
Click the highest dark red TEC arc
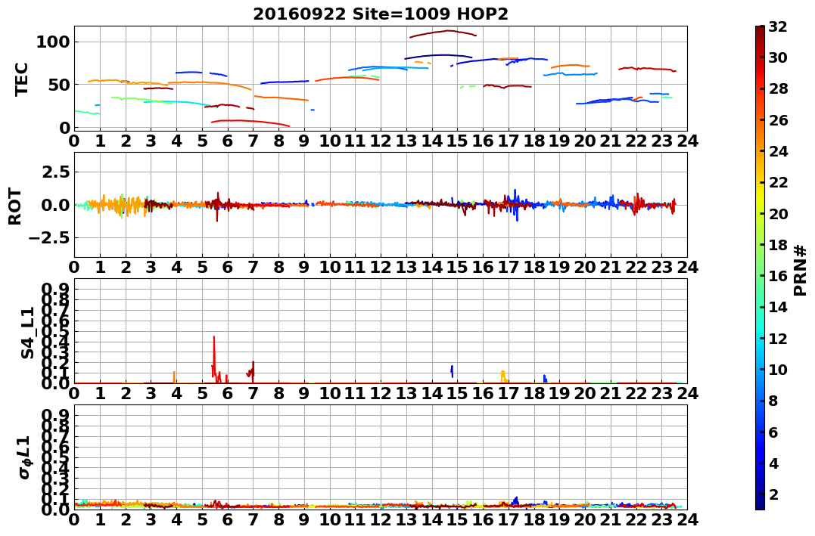pos(443,33)
